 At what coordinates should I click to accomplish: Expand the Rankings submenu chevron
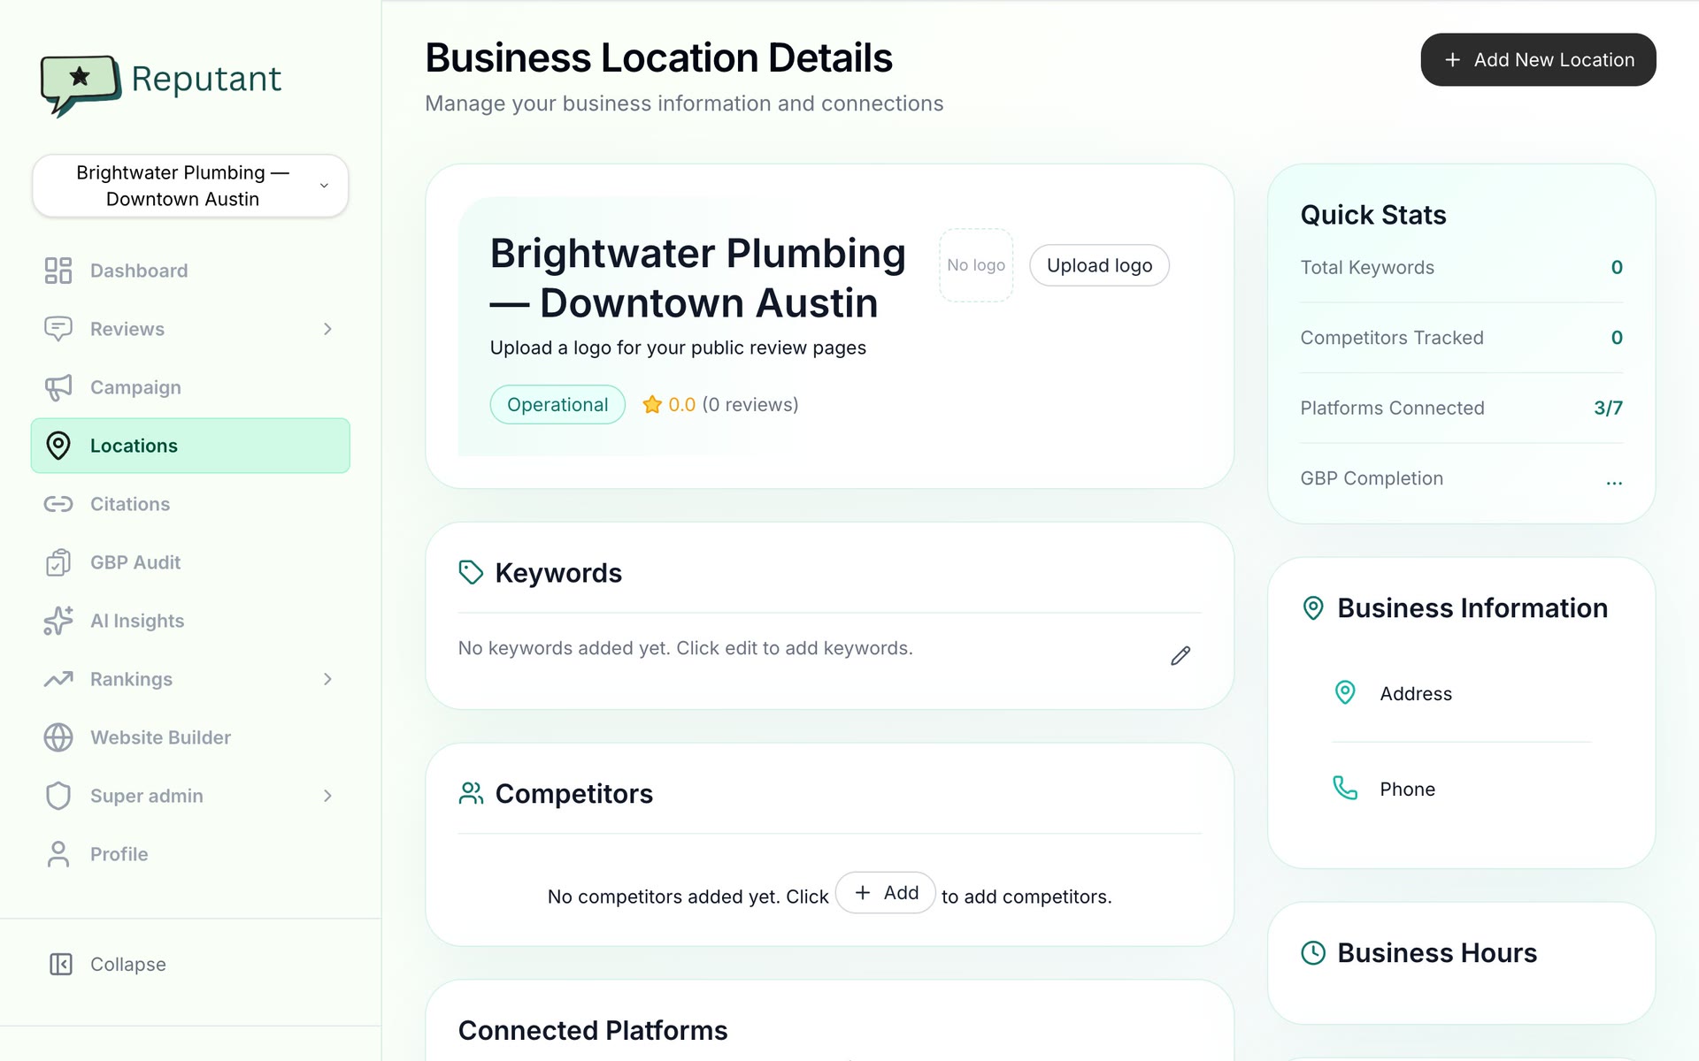pos(327,679)
